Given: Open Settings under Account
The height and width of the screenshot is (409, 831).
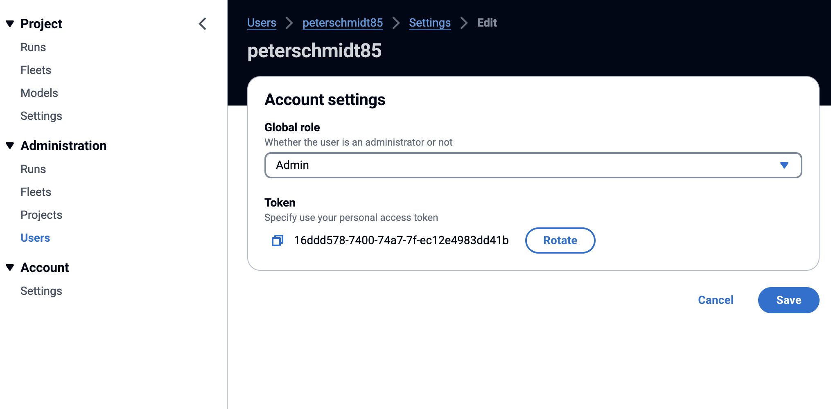Looking at the screenshot, I should 41,291.
